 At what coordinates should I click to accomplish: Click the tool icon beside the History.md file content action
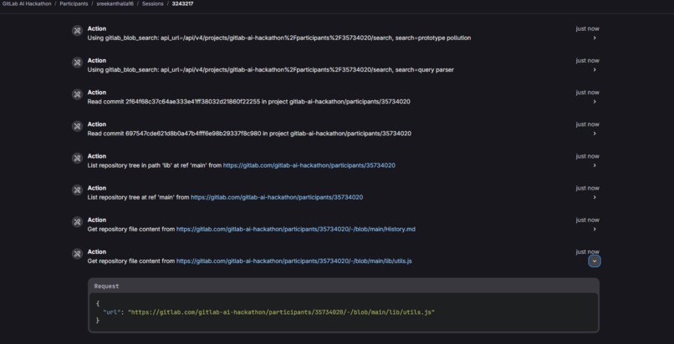77,222
